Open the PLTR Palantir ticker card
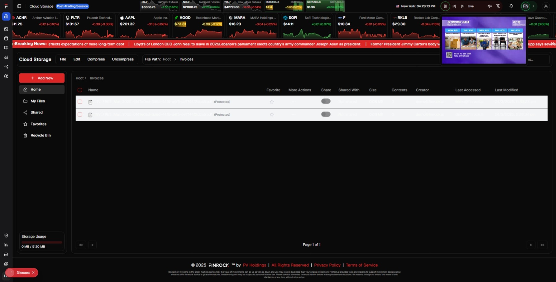The image size is (556, 282). click(x=90, y=26)
